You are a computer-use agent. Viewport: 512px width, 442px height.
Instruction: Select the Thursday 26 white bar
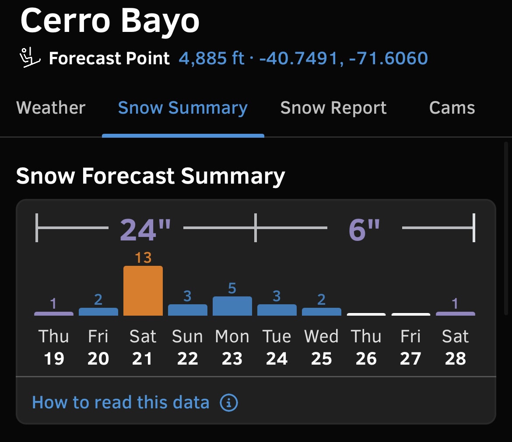coord(366,314)
